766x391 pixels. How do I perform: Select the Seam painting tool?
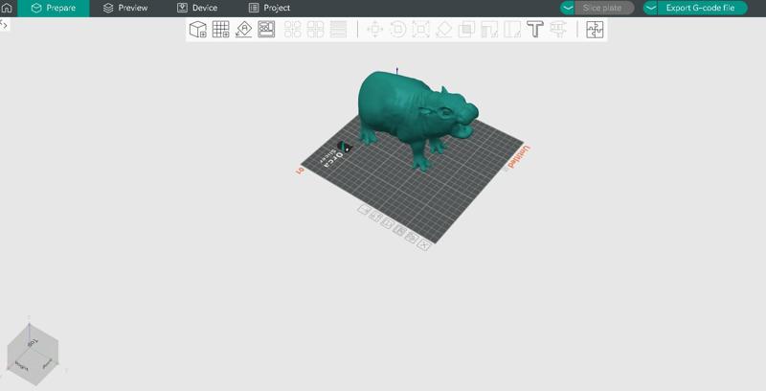tap(512, 30)
